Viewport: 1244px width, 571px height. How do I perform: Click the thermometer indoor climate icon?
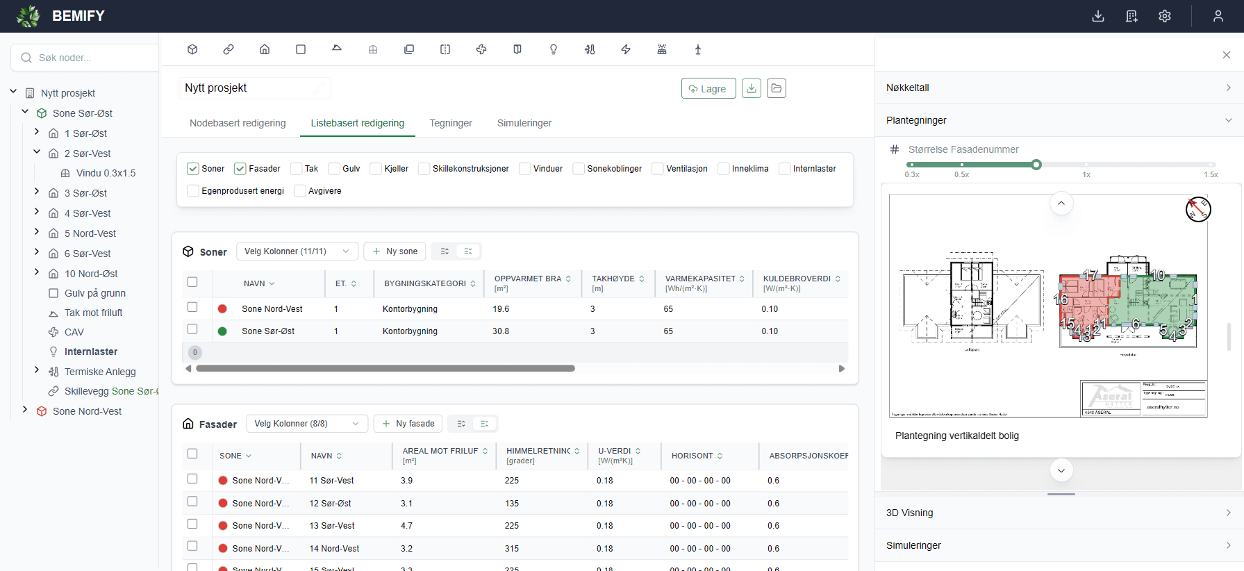point(590,49)
